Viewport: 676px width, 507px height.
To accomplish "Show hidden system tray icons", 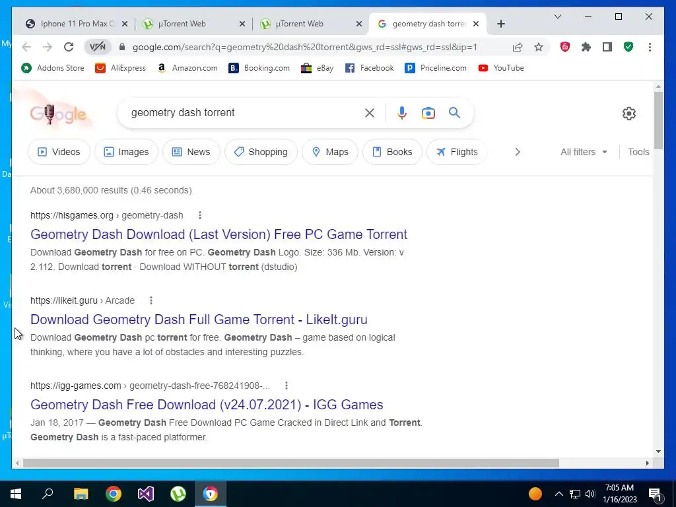I will pos(558,494).
